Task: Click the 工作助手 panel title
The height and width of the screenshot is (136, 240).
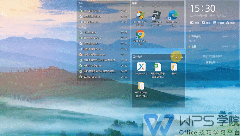Action: [x=138, y=57]
